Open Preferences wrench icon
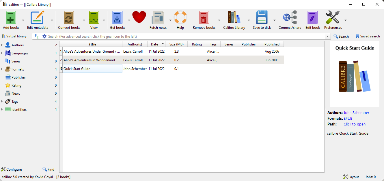 tap(333, 18)
